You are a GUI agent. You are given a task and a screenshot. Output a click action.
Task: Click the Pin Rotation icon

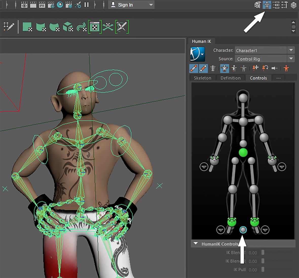(265, 68)
